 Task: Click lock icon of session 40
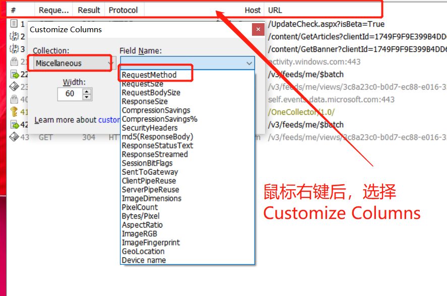coord(14,99)
